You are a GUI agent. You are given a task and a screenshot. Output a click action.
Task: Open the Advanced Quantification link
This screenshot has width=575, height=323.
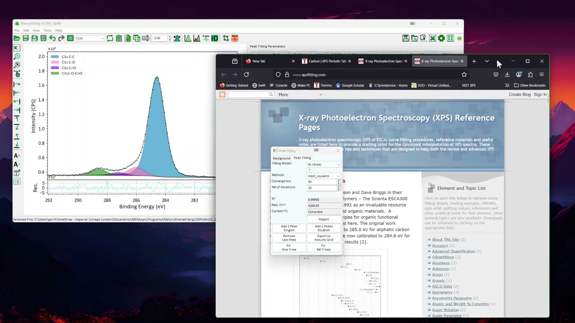pos(453,251)
